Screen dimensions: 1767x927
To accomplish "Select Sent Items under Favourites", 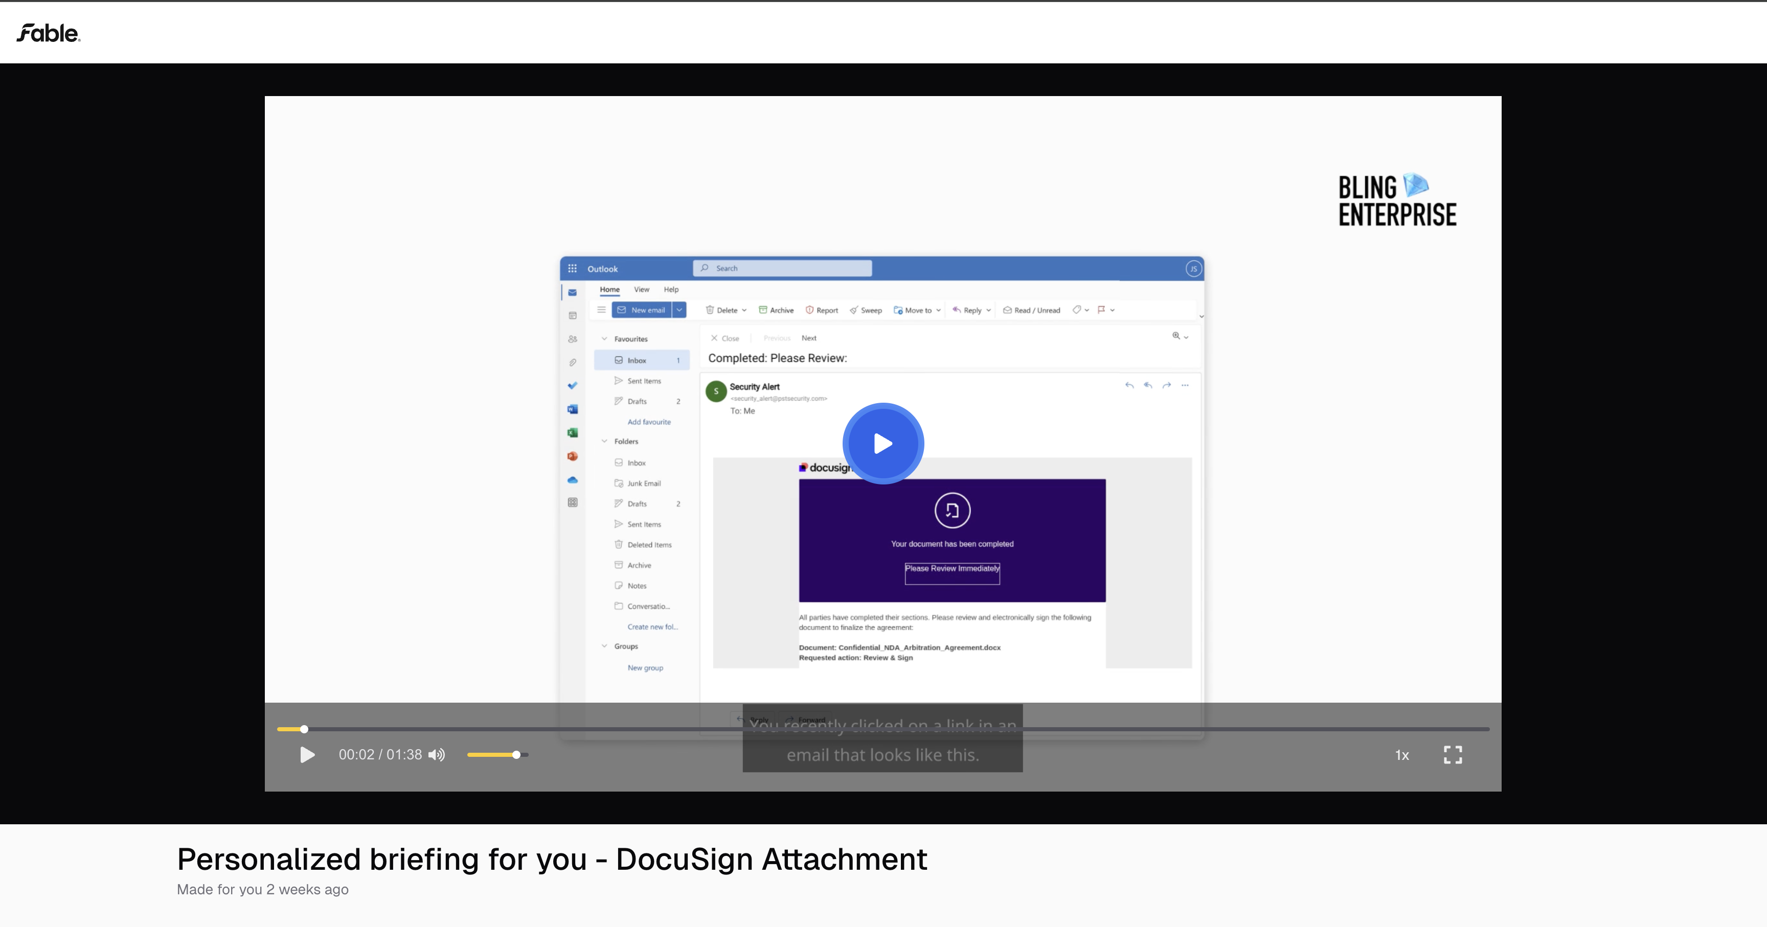I will coord(641,381).
